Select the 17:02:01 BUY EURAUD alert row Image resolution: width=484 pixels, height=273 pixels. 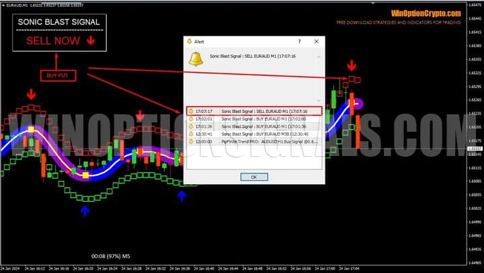[x=254, y=118]
